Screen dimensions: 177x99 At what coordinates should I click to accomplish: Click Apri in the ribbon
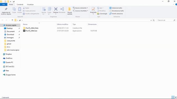click(100, 8)
